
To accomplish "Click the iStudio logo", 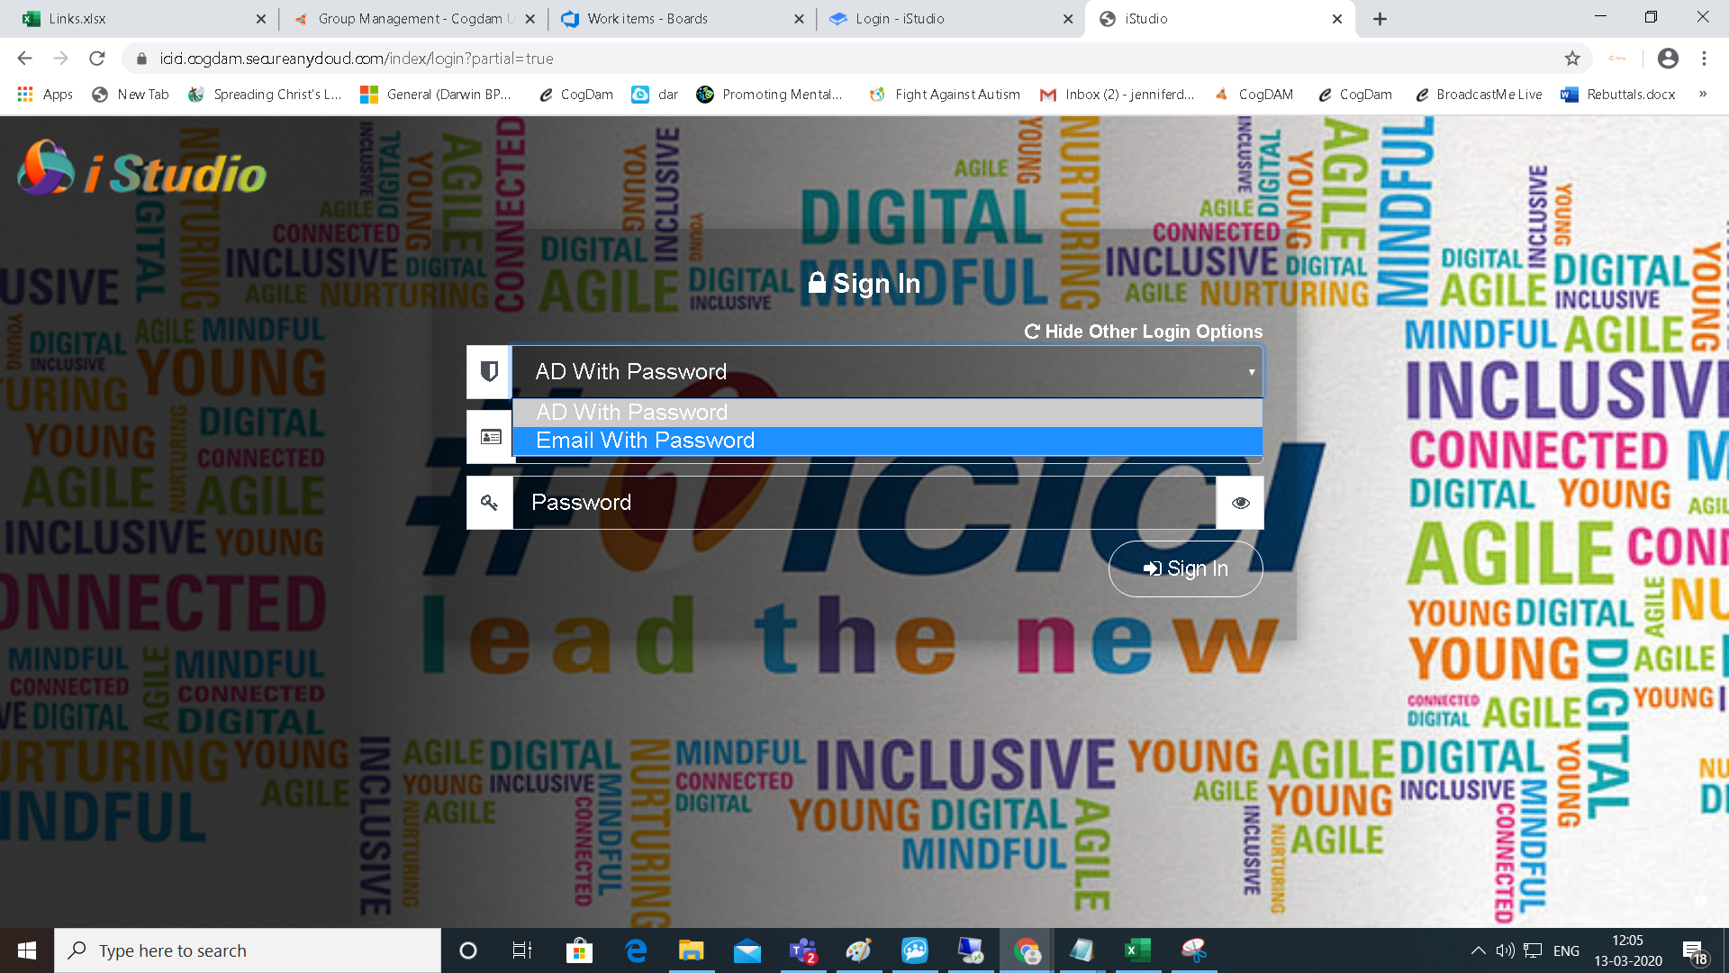I will 142,168.
